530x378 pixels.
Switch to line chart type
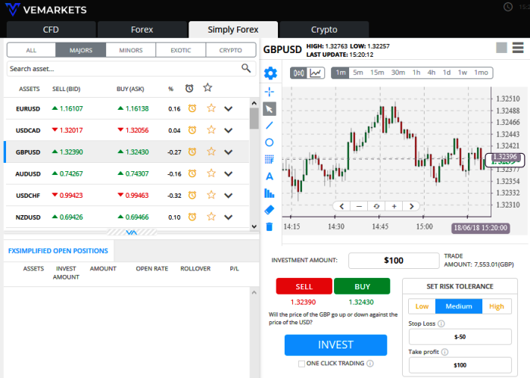pos(316,73)
